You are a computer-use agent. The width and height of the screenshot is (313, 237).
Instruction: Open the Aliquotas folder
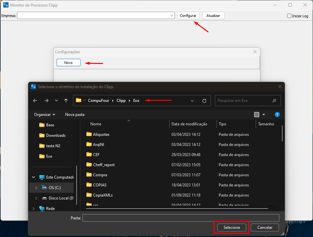point(101,134)
